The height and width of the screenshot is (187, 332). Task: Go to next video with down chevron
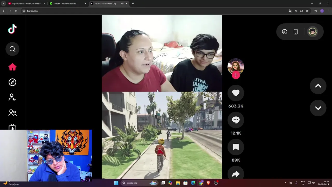[318, 108]
